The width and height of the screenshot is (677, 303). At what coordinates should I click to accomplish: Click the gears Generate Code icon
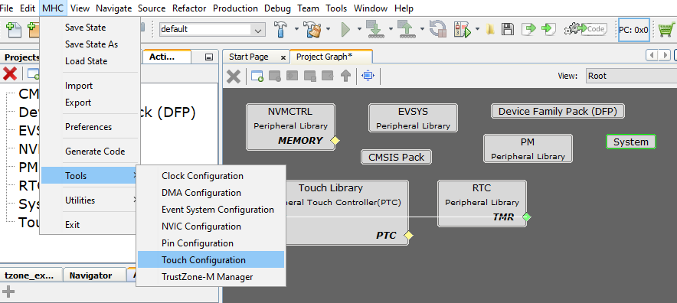click(585, 29)
